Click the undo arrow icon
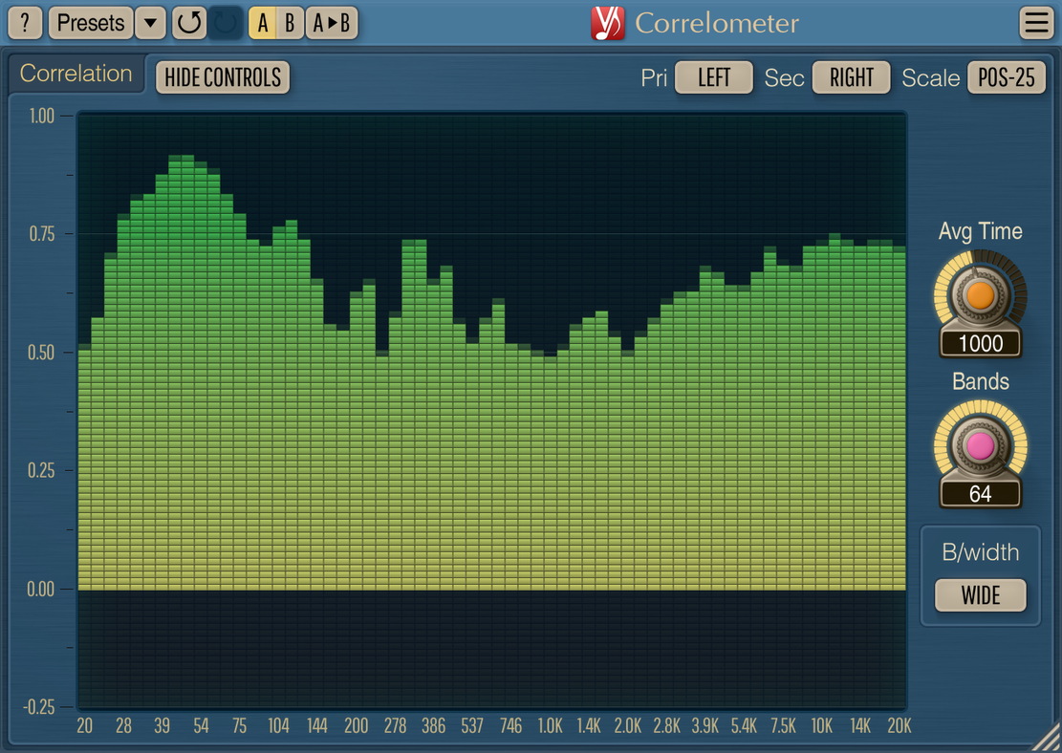1062x753 pixels. tap(189, 23)
